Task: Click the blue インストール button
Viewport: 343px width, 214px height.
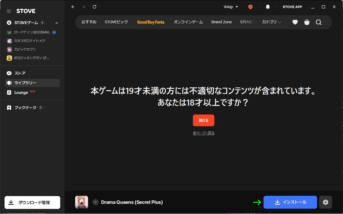Action: coord(290,202)
